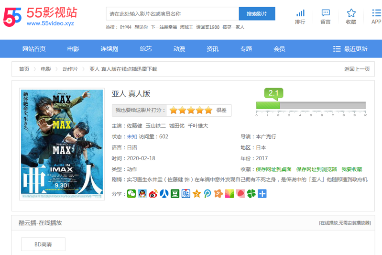Click actor name 佐藤健

(x=134, y=126)
